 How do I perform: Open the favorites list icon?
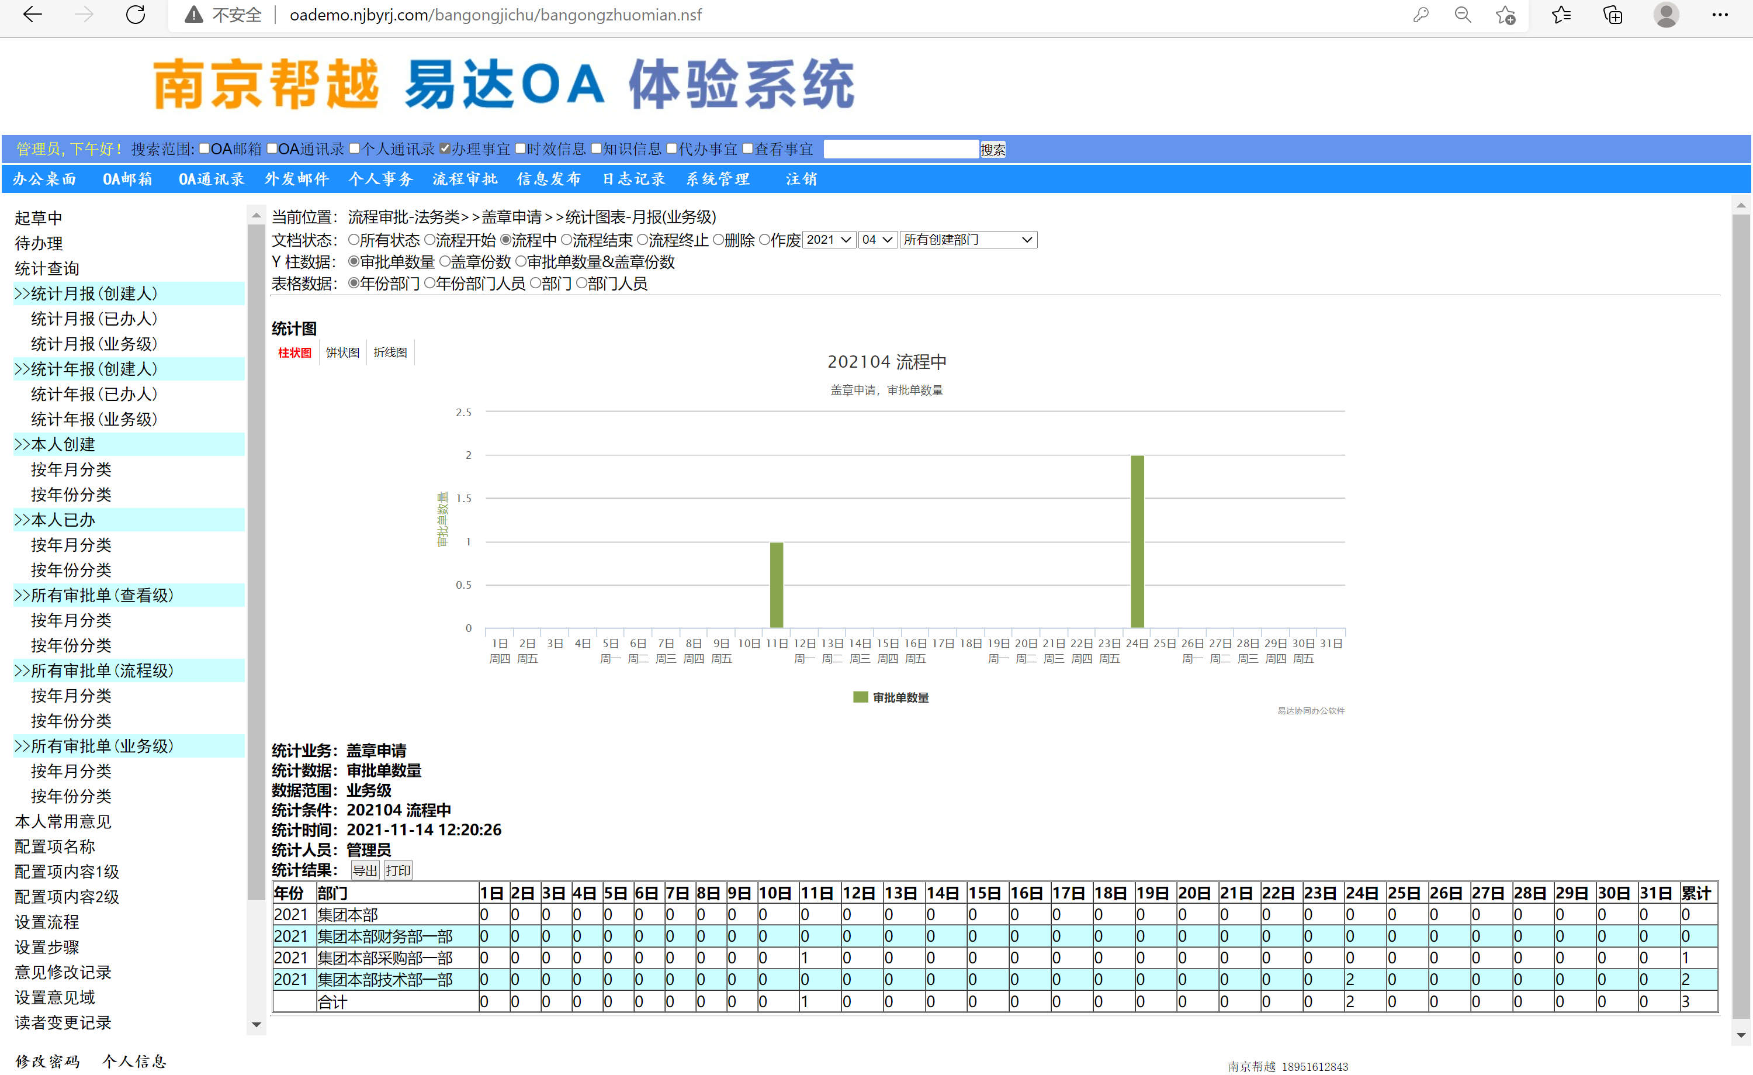pos(1561,15)
